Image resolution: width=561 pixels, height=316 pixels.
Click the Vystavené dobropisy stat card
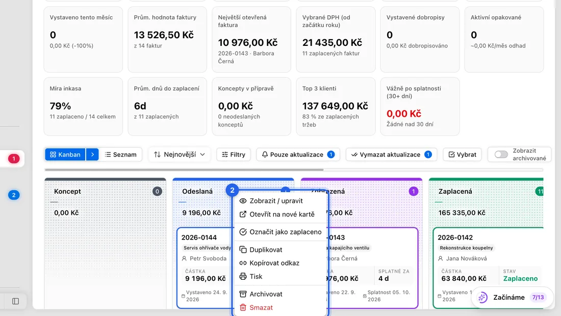[420, 39]
